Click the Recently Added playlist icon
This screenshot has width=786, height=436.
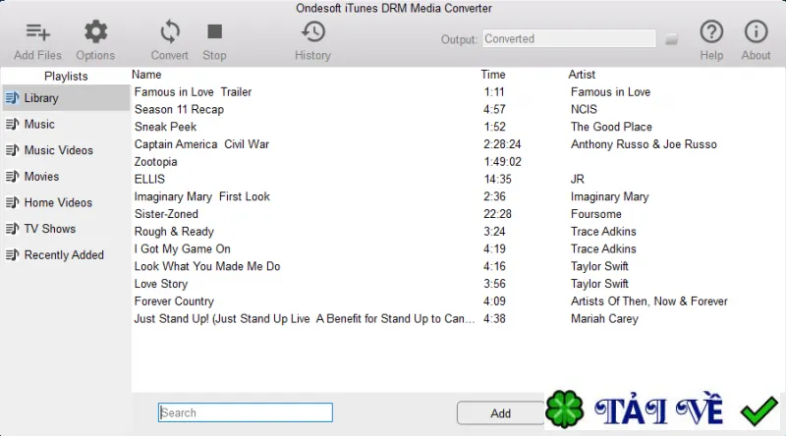[12, 254]
